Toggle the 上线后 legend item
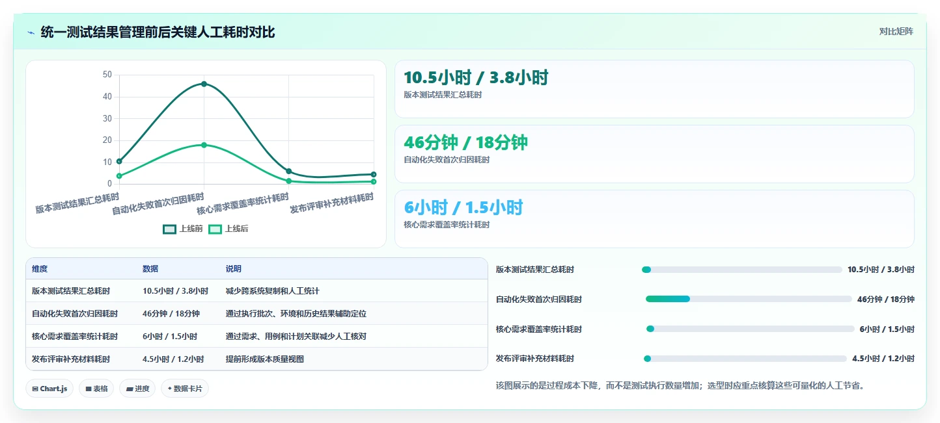This screenshot has width=940, height=423. (x=228, y=229)
